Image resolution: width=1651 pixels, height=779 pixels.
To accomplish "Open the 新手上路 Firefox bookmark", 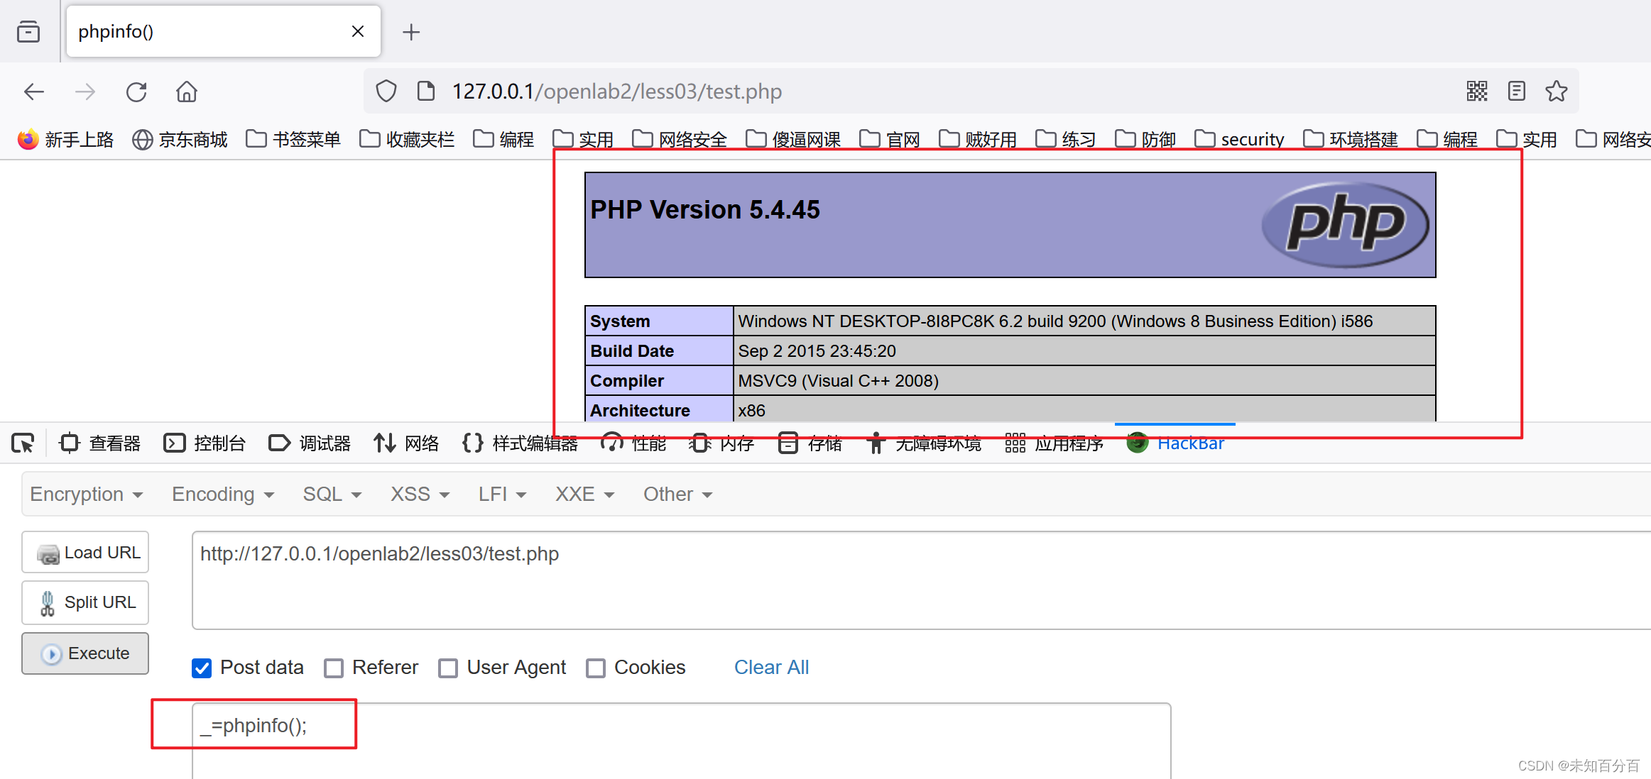I will 66,139.
